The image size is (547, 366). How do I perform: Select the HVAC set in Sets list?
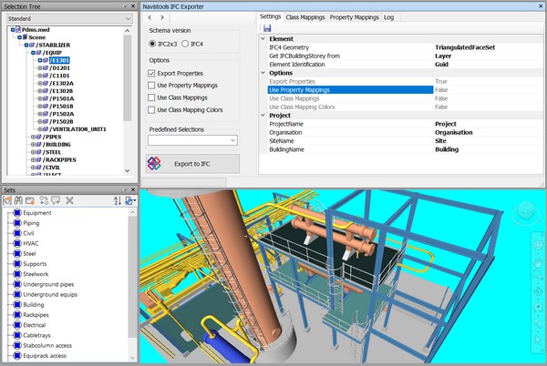[31, 243]
